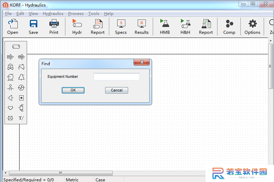The height and width of the screenshot is (182, 274).
Task: Open Options settings
Action: pyautogui.click(x=252, y=27)
